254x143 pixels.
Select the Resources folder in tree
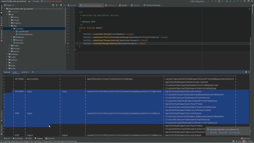19,40
